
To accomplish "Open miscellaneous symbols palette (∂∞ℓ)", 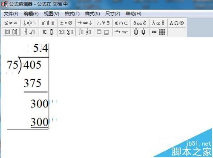I will click(x=140, y=23).
